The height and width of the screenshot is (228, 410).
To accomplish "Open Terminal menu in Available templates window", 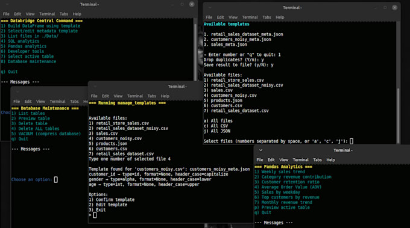I will point(250,17).
